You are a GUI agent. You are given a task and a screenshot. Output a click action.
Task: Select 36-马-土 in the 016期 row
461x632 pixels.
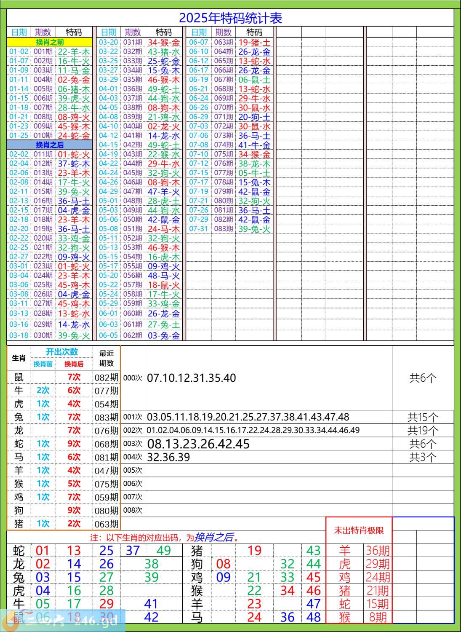pos(74,201)
